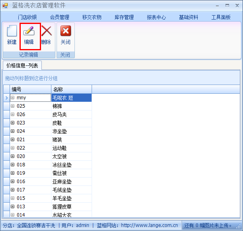Expand the mny row

point(13,98)
